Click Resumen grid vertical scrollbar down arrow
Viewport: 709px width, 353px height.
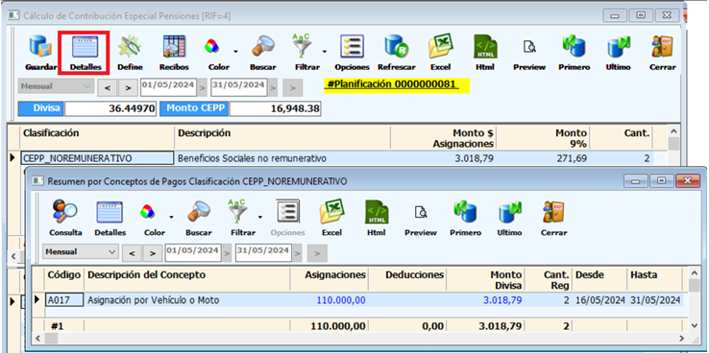[x=695, y=325]
